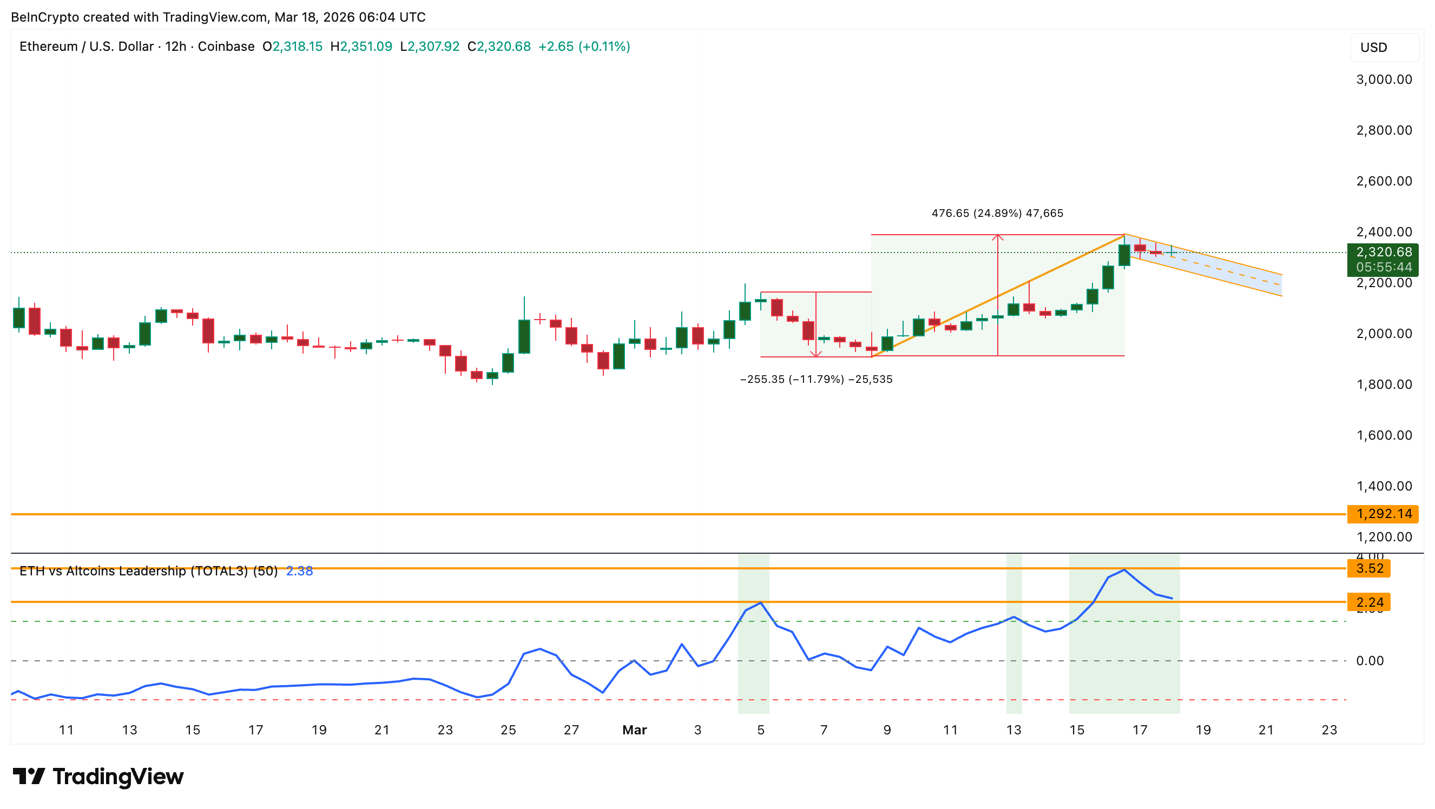Click the 3,000.00 price axis label
Viewport: 1435px width, 809px height.
1384,79
